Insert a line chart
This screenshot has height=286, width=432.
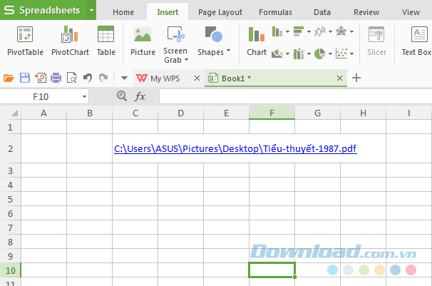(x=320, y=31)
